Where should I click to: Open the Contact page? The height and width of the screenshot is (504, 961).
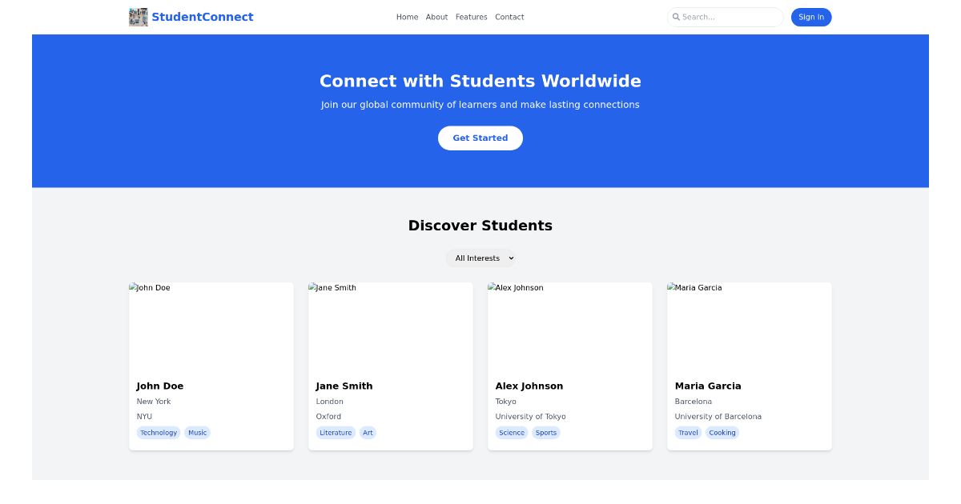pyautogui.click(x=509, y=16)
